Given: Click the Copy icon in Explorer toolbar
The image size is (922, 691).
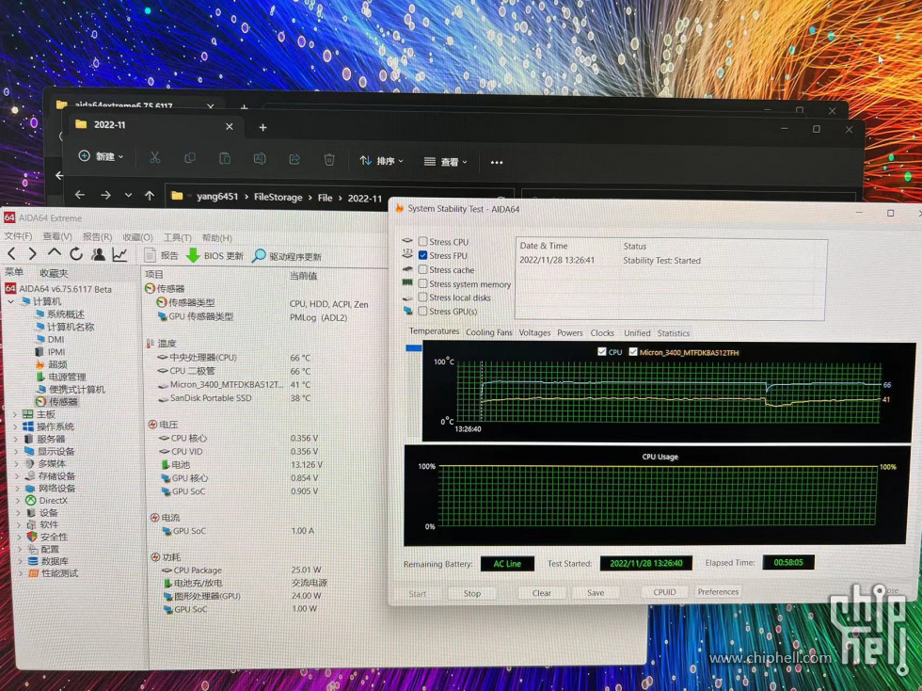Looking at the screenshot, I should (189, 158).
